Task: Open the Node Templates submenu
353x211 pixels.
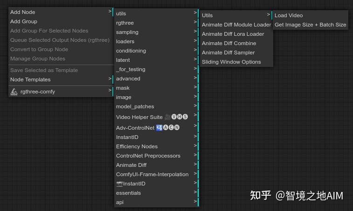Action: [61, 79]
